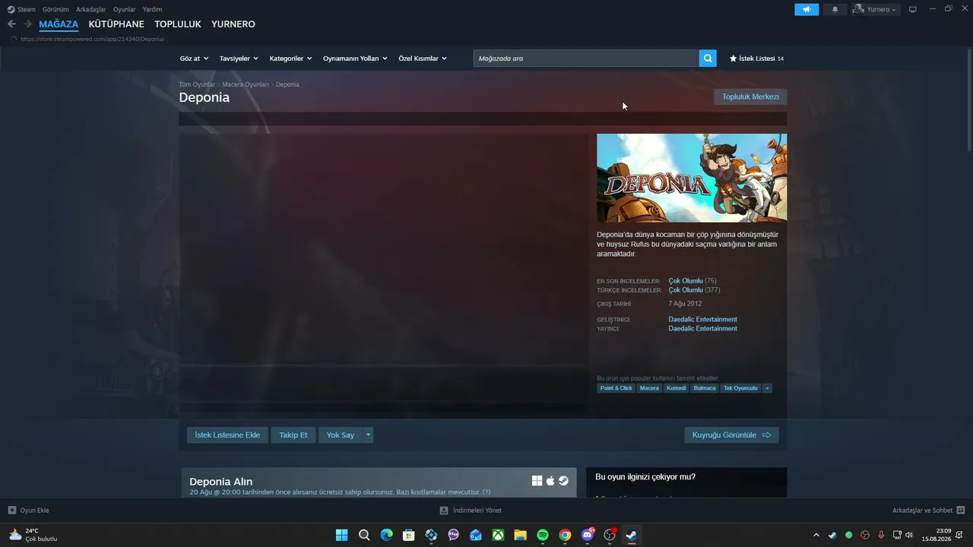
Task: Click the SteamOS platform icon in purchase box
Action: (x=563, y=481)
